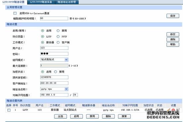This screenshot has height=122, width=183.
Task: Focus the subnet mask field showing 24
Action: (75, 95)
